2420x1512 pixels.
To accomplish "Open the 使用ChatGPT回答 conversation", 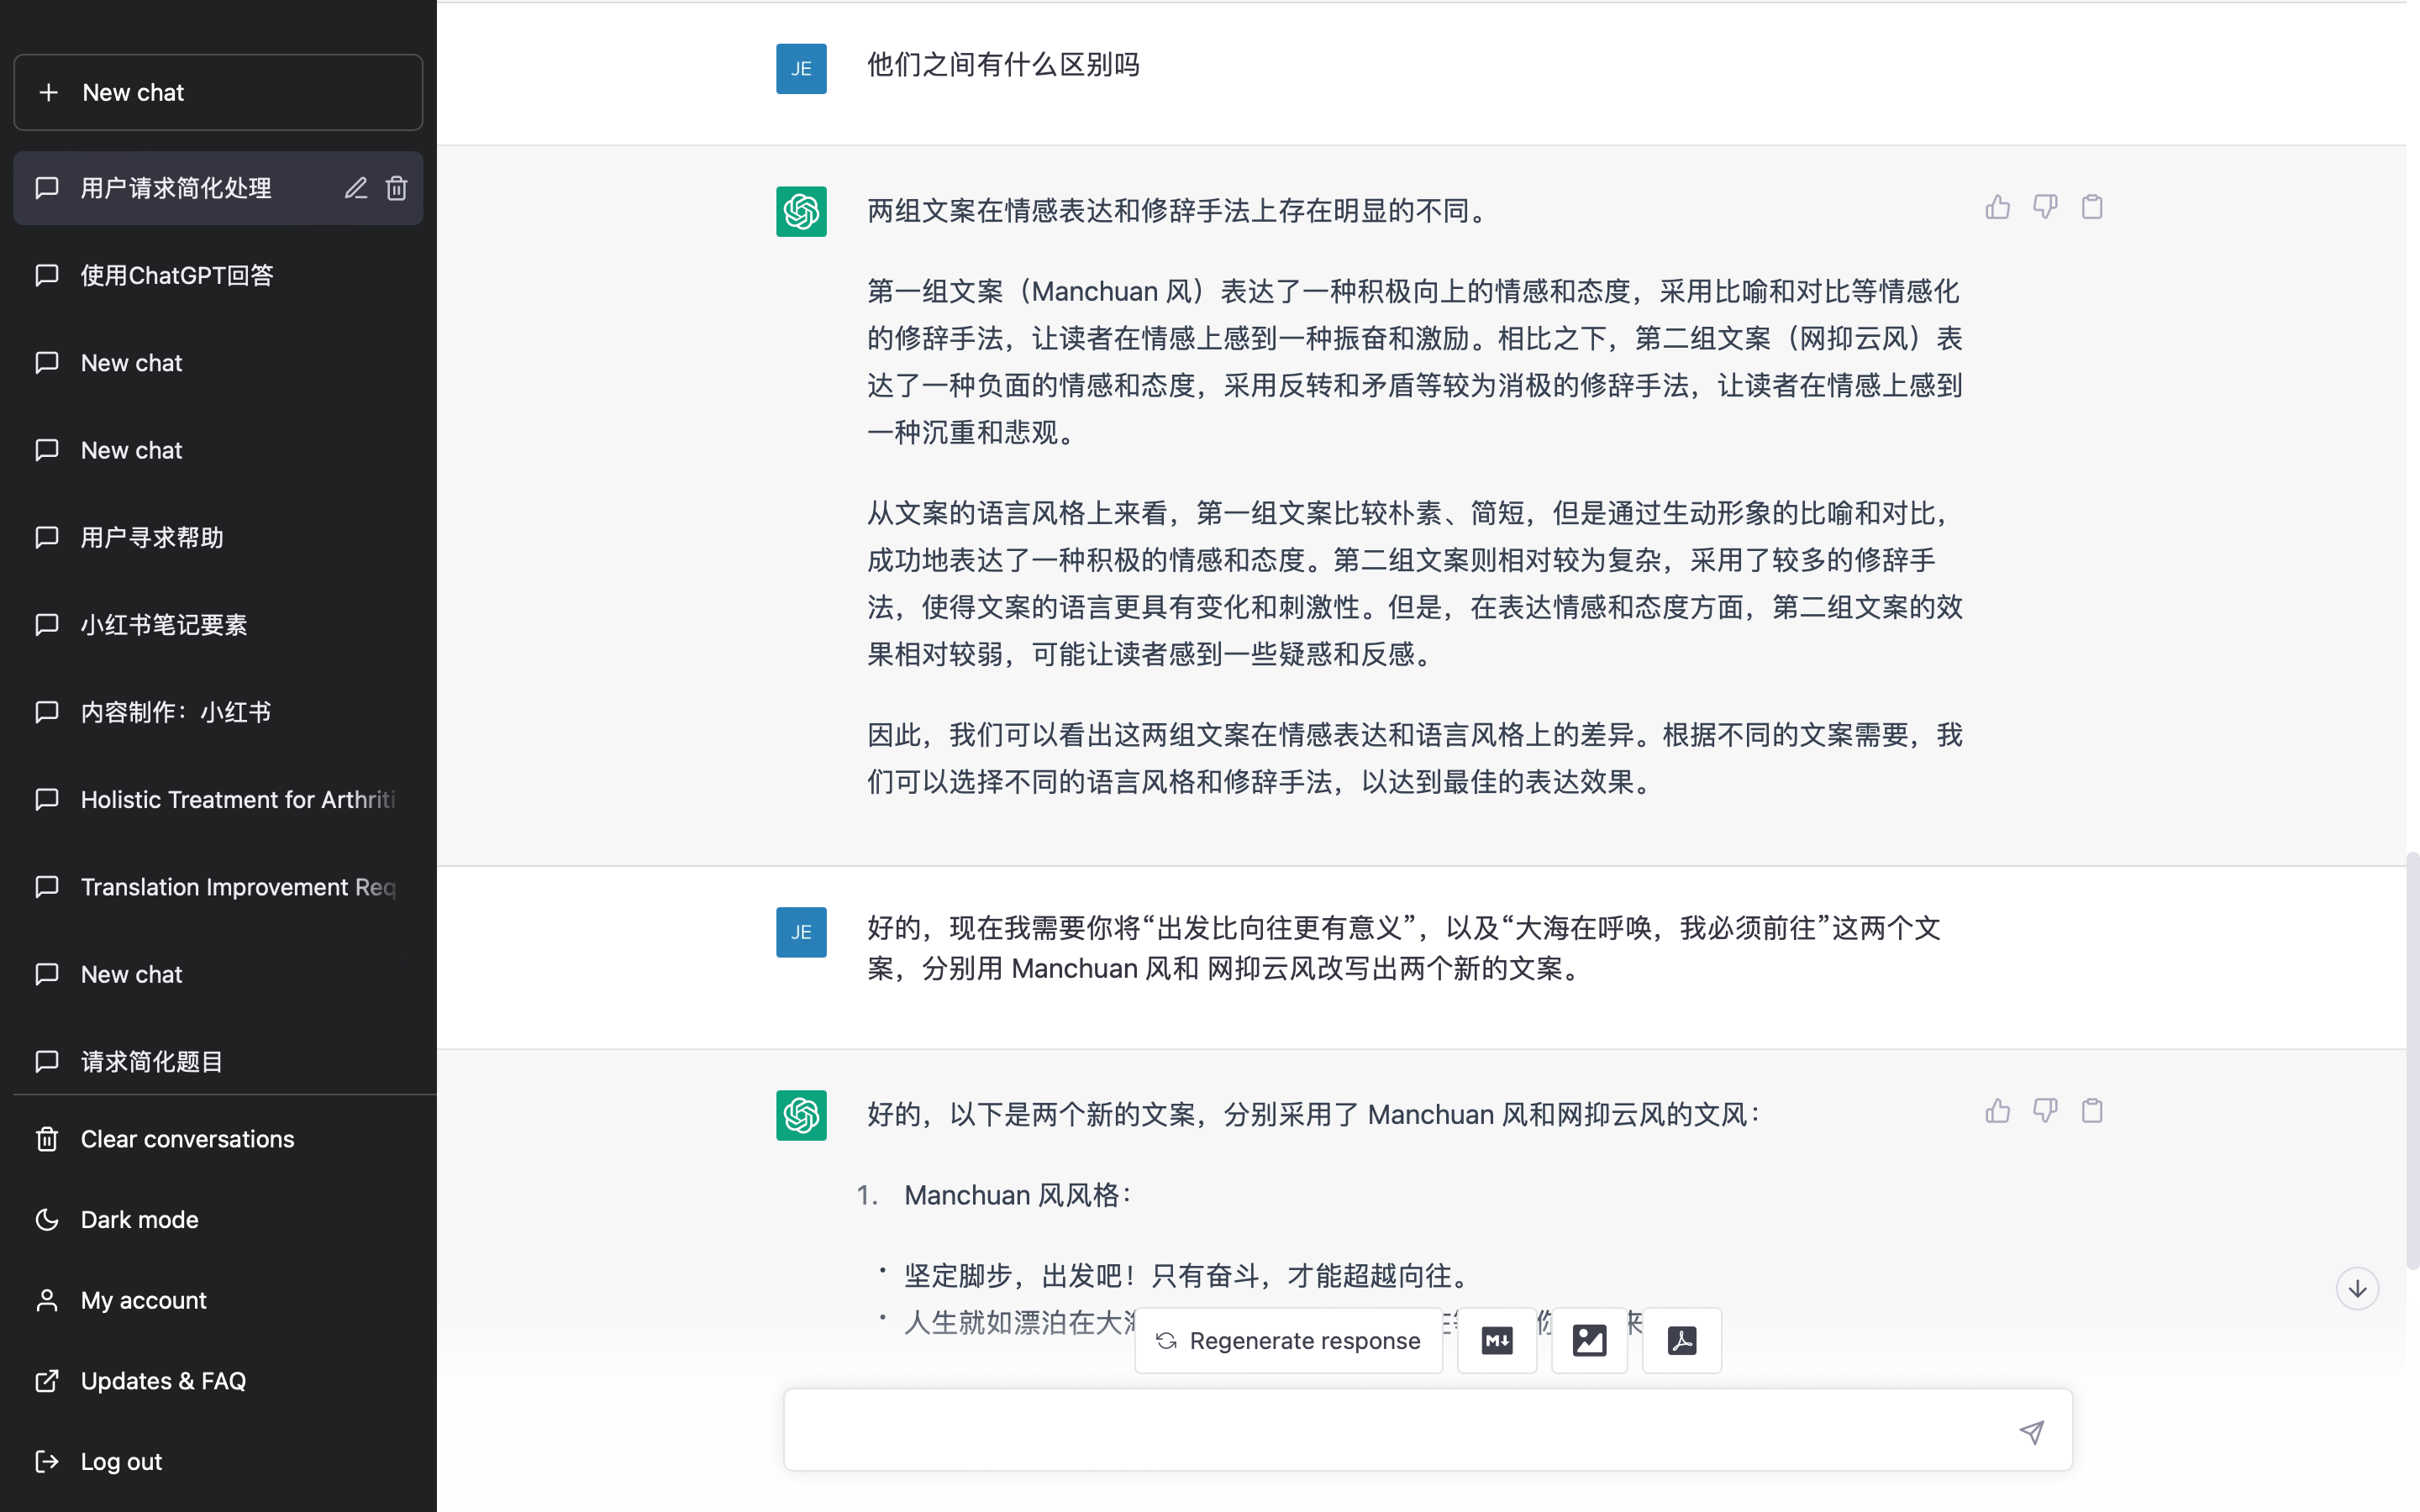I will tap(218, 275).
